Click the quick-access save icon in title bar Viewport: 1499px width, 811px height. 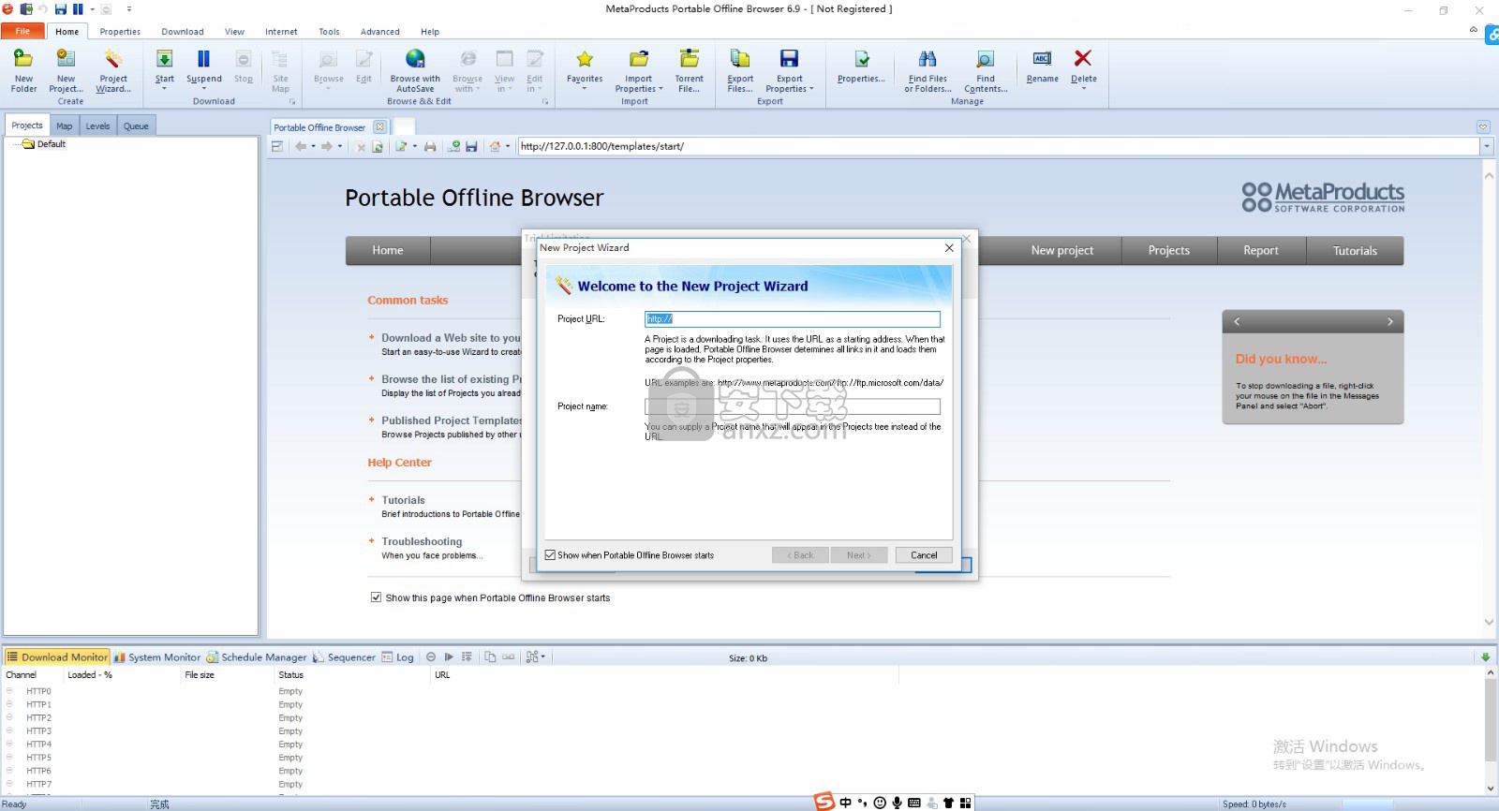coord(61,9)
